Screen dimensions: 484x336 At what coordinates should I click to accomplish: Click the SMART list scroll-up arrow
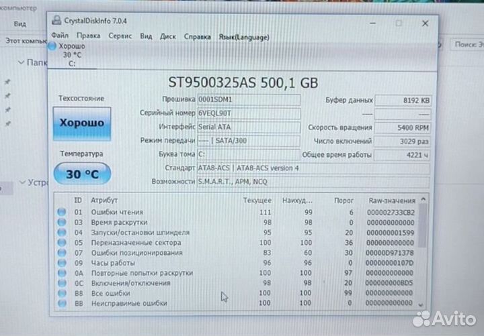424,200
